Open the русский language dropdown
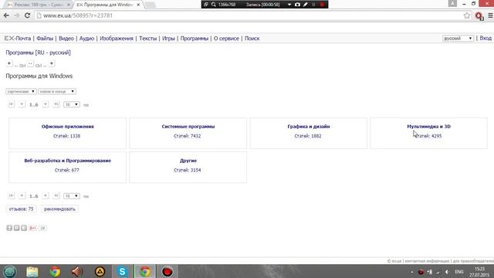The width and height of the screenshot is (494, 278). [x=458, y=38]
